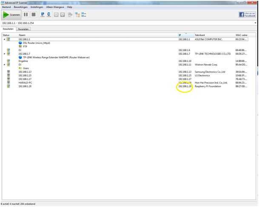Open the Bewerkingen menu
Screen dimensions: 259x207
pos(21,7)
